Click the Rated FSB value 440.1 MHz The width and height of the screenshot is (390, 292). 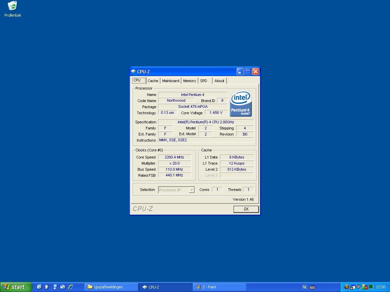coord(174,175)
